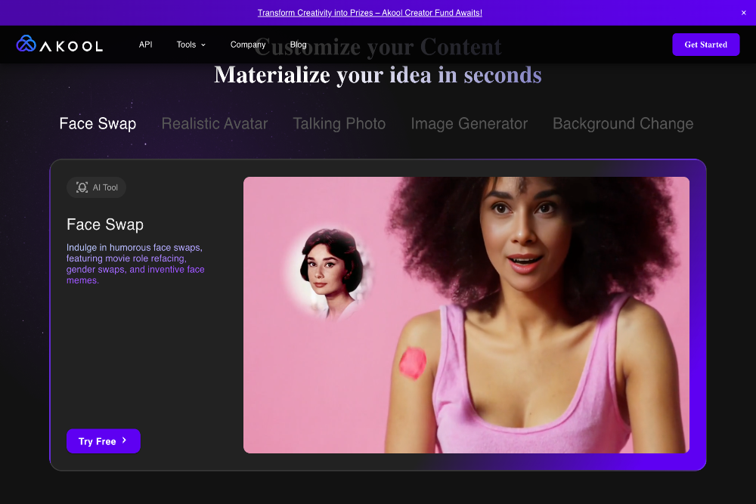Open the Tools dropdown menu
Image resolution: width=756 pixels, height=504 pixels.
185,44
